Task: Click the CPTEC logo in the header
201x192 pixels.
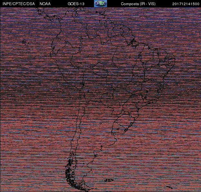Action: [x=100, y=4]
